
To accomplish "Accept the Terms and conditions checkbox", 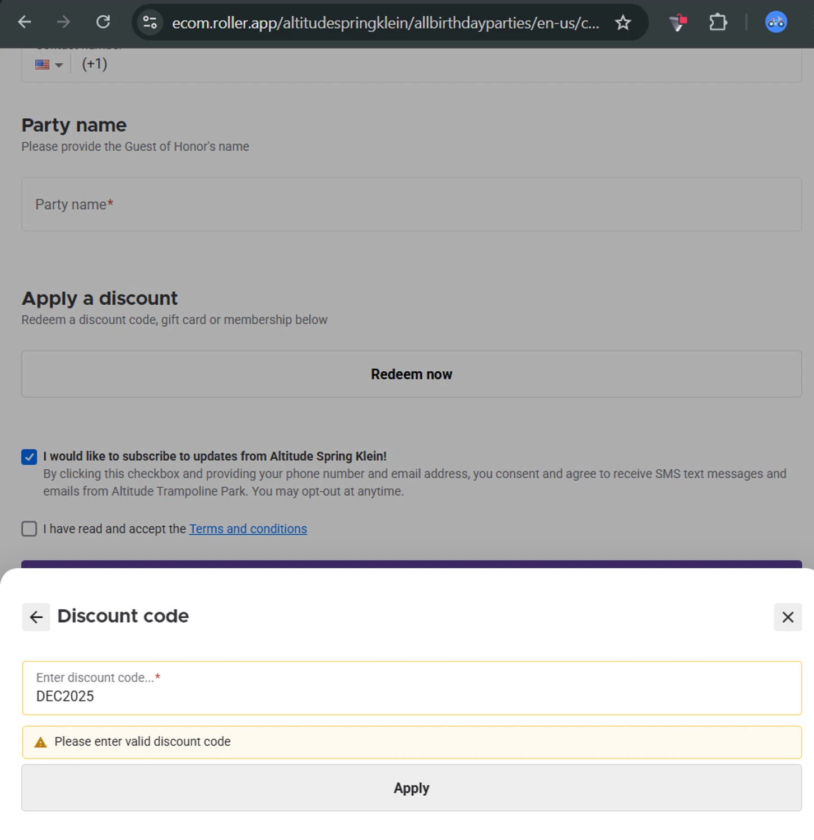I will (x=29, y=529).
